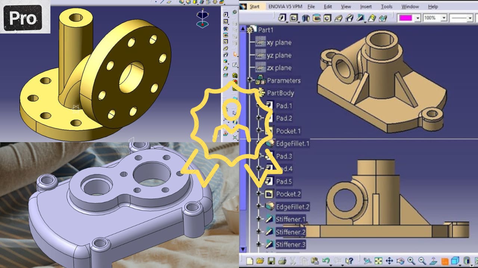Expand the Parameters node
This screenshot has width=478, height=268.
[x=250, y=80]
